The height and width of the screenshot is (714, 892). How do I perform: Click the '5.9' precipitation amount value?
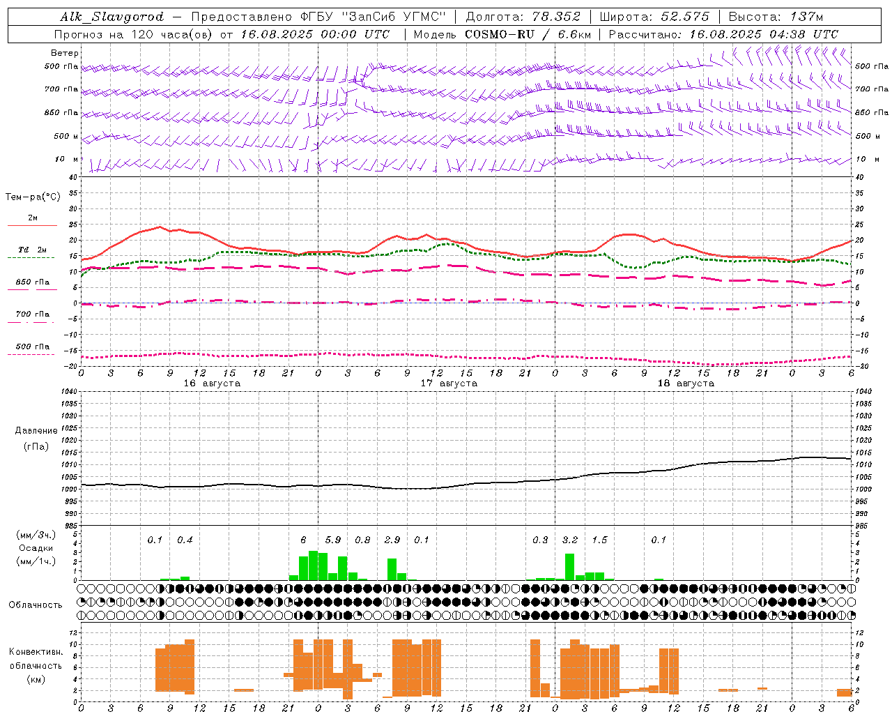pyautogui.click(x=333, y=540)
